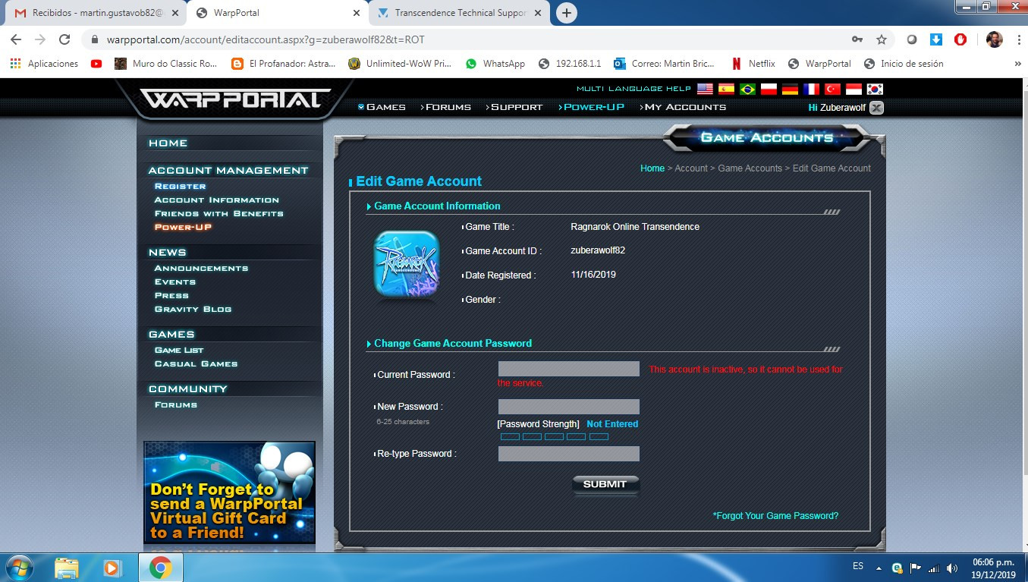Viewport: 1028px width, 582px height.
Task: Open Events under News
Action: [174, 282]
